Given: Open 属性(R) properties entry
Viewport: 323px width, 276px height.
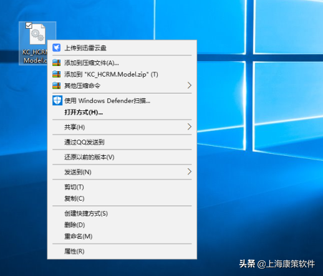Looking at the screenshot, I should tap(122, 251).
